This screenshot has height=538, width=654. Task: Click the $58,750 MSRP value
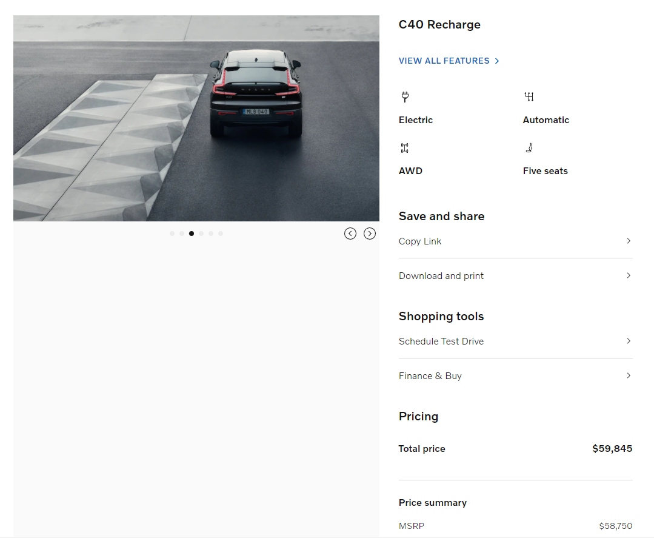click(616, 526)
